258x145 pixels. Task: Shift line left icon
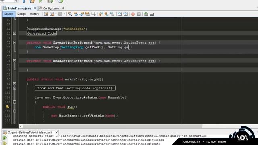pyautogui.click(x=120, y=14)
